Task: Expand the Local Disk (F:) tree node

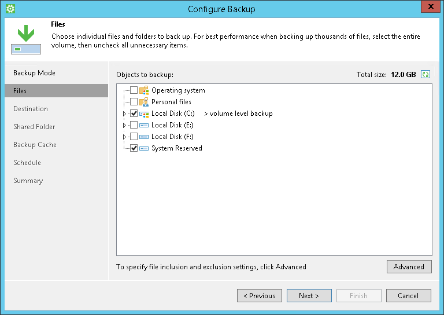Action: point(124,137)
